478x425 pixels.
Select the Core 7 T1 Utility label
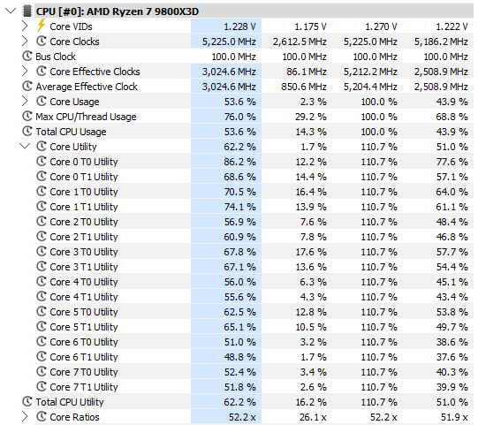84,387
